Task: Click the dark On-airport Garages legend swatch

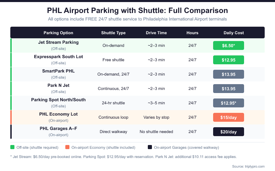Action: tap(150, 147)
